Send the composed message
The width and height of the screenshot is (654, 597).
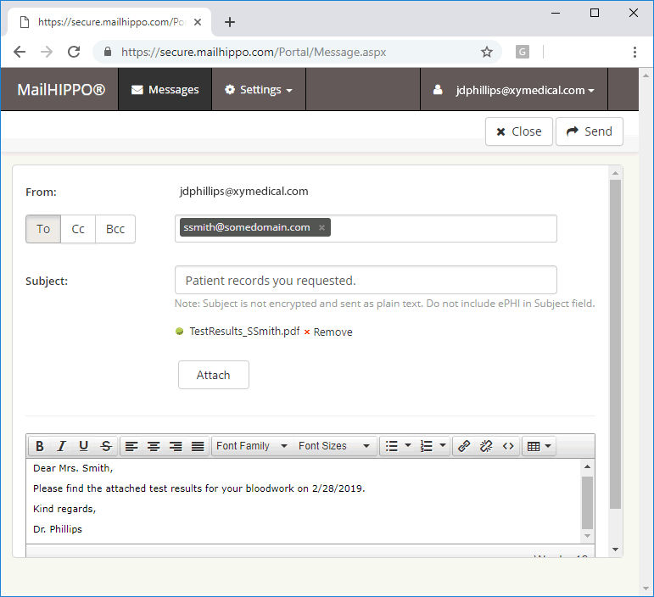click(590, 131)
